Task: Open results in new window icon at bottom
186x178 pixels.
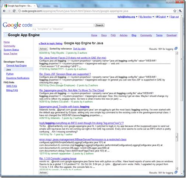Action: [176, 172]
